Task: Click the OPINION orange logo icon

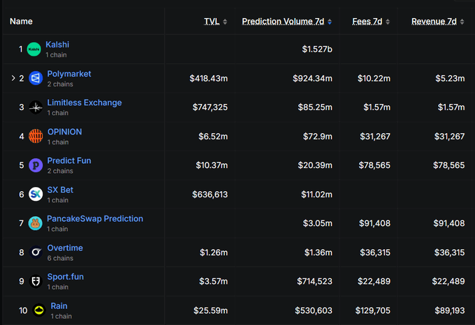Action: (36, 137)
